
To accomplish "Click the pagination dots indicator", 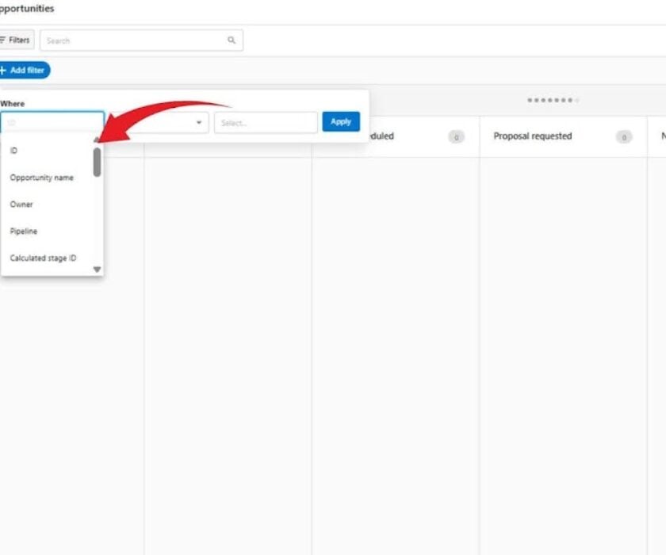I will tap(553, 100).
